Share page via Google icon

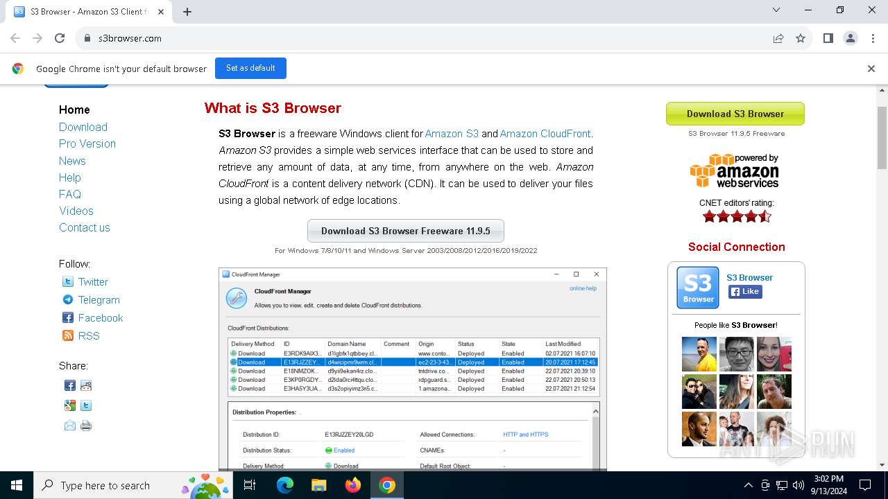coord(70,405)
